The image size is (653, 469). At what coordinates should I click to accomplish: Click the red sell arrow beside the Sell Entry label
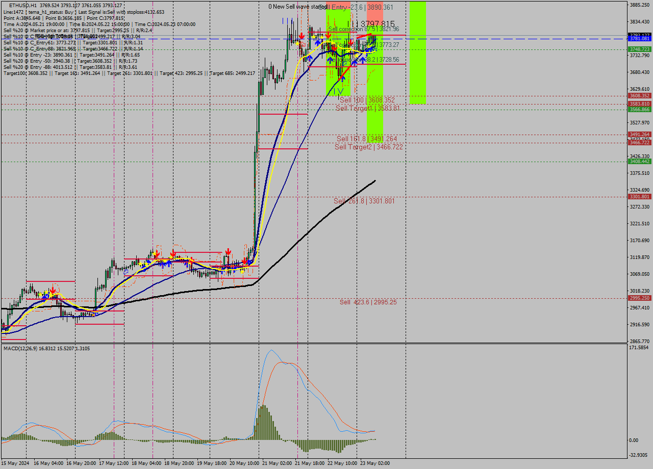point(329,35)
